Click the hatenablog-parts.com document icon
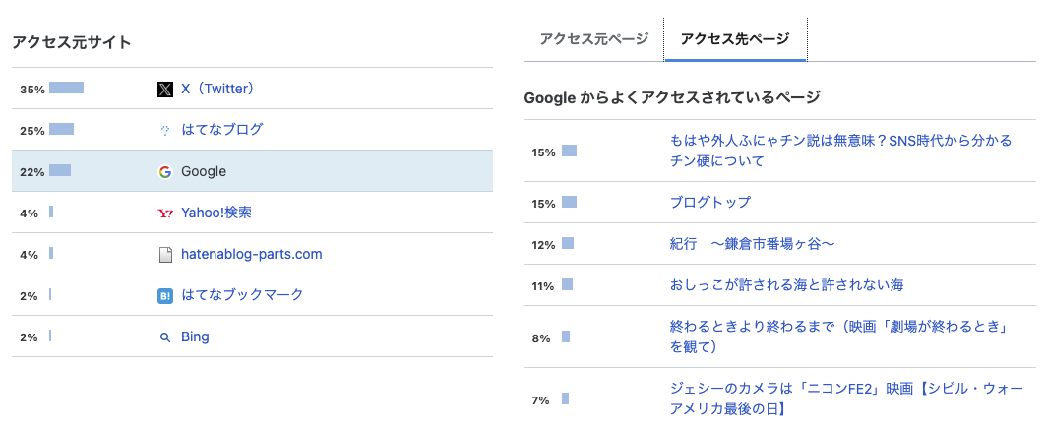 (x=165, y=255)
